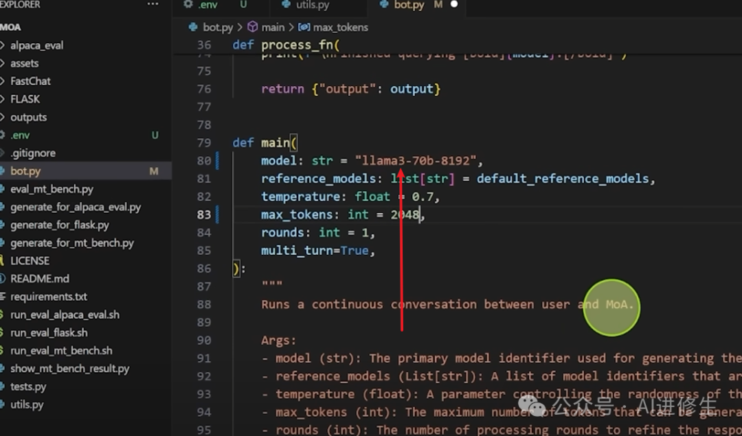Viewport: 742px width, 436px height.
Task: Click the max_tokens parameter name
Action: [x=297, y=215]
